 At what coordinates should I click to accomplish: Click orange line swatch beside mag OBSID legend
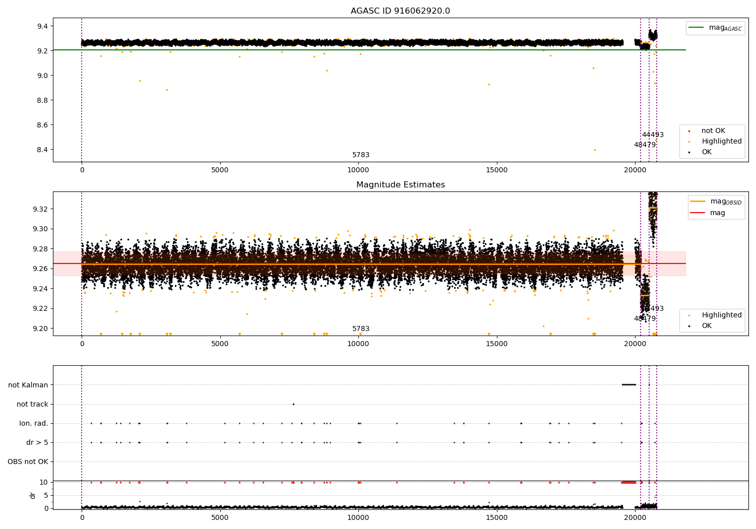[698, 202]
